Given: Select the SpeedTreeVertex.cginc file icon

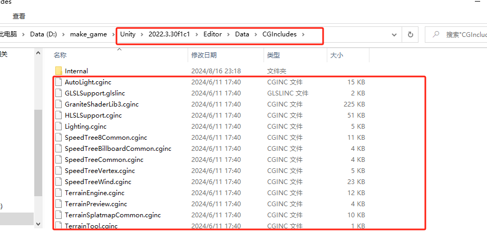Looking at the screenshot, I should click(59, 171).
